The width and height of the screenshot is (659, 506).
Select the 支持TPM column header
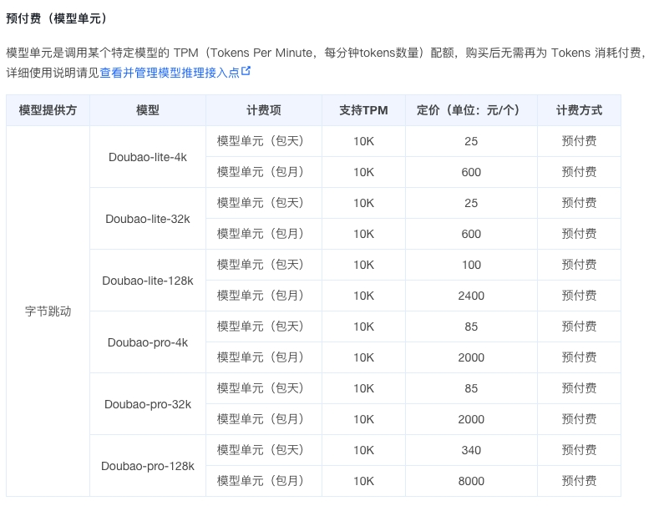[363, 110]
